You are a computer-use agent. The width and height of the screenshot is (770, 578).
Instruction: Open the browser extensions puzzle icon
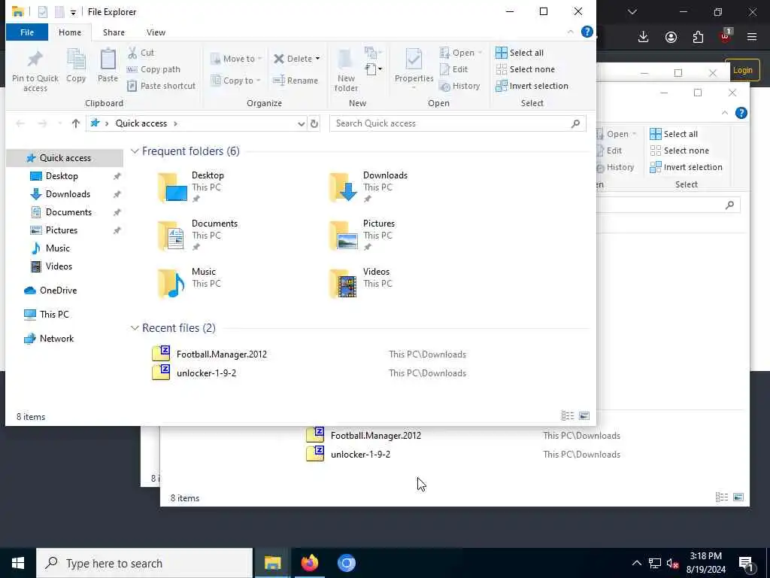(698, 37)
